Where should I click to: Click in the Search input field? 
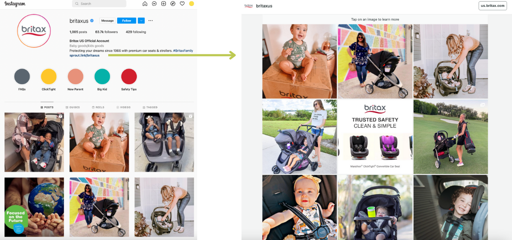tap(99, 3)
